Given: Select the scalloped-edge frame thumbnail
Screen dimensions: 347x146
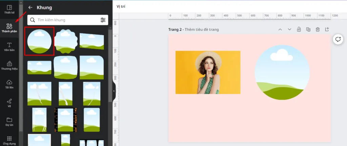Looking at the screenshot, I should click(66, 41).
